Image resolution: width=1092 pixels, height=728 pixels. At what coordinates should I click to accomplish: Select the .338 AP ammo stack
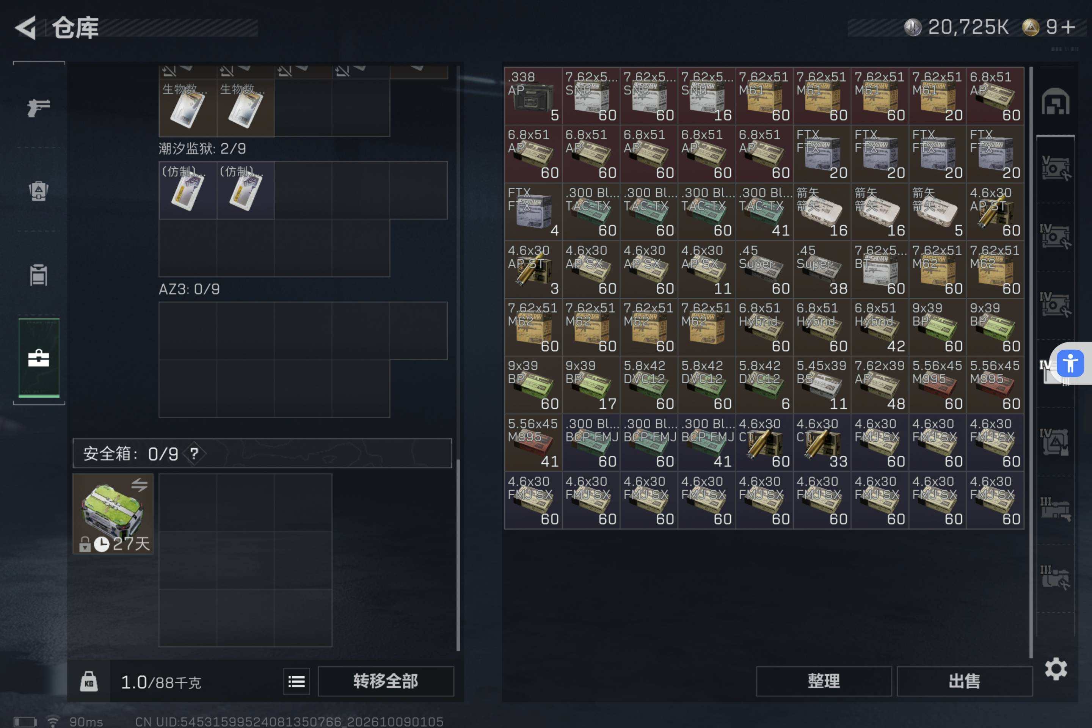coord(533,96)
